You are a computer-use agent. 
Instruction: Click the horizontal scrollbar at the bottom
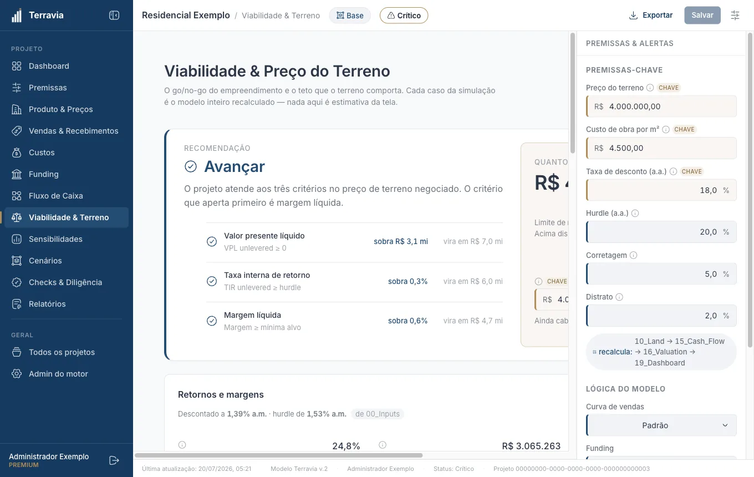tap(279, 455)
